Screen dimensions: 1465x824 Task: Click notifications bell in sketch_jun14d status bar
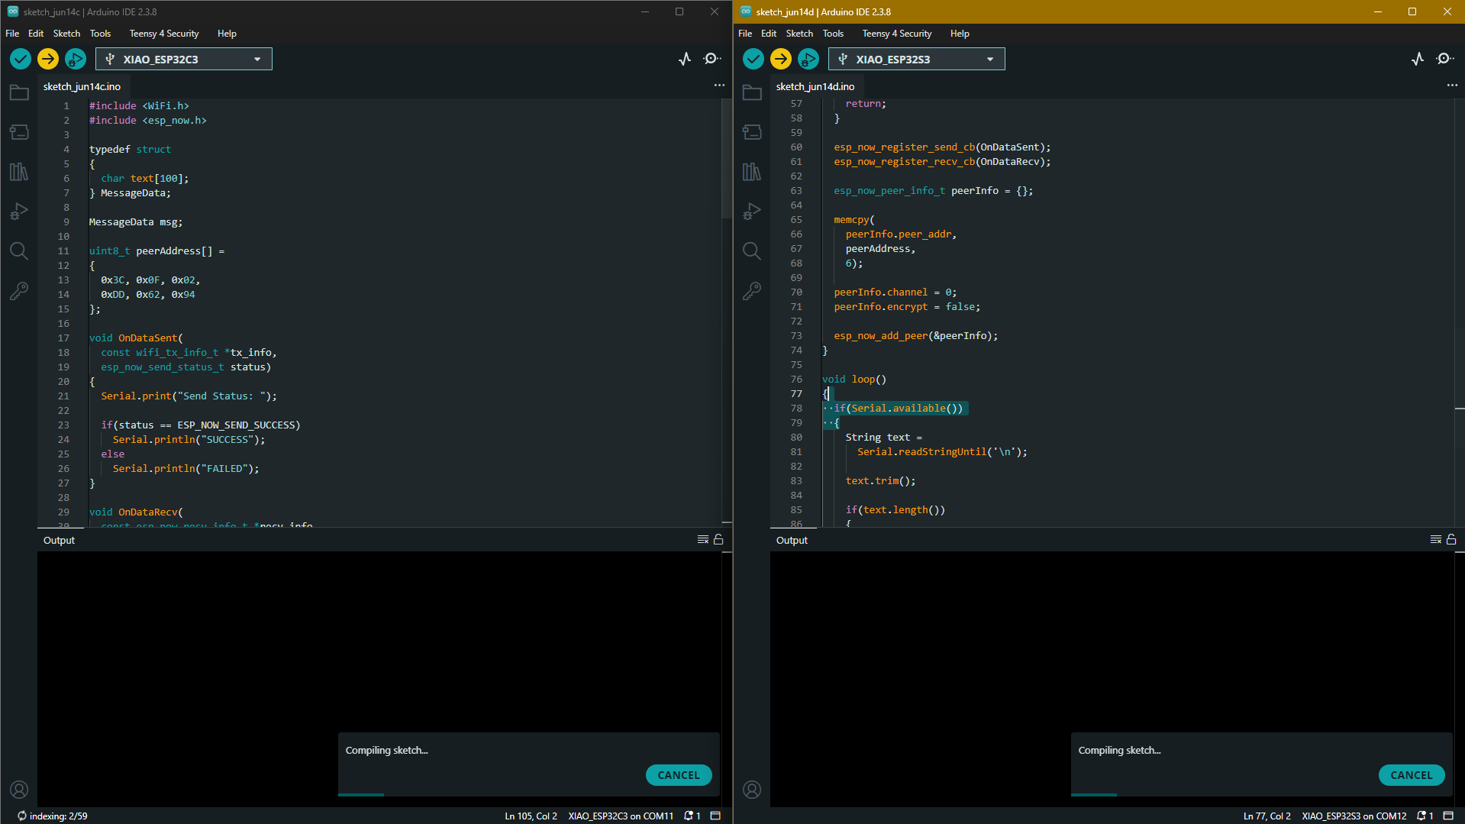[x=1425, y=816]
